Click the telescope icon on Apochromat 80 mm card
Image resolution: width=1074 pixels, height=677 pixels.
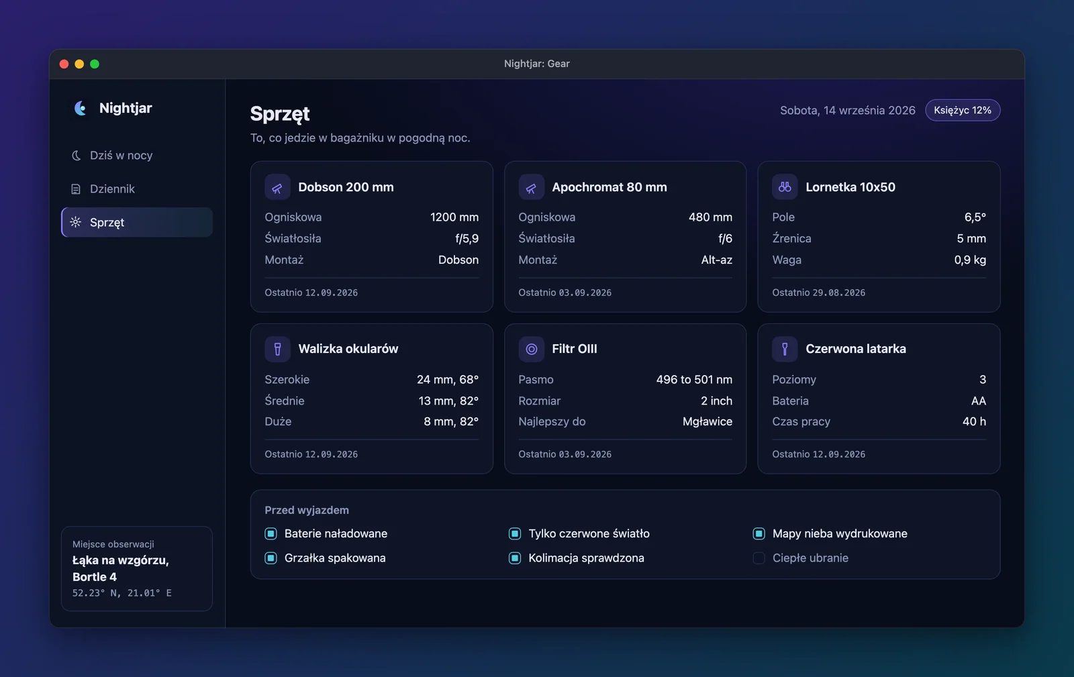531,187
